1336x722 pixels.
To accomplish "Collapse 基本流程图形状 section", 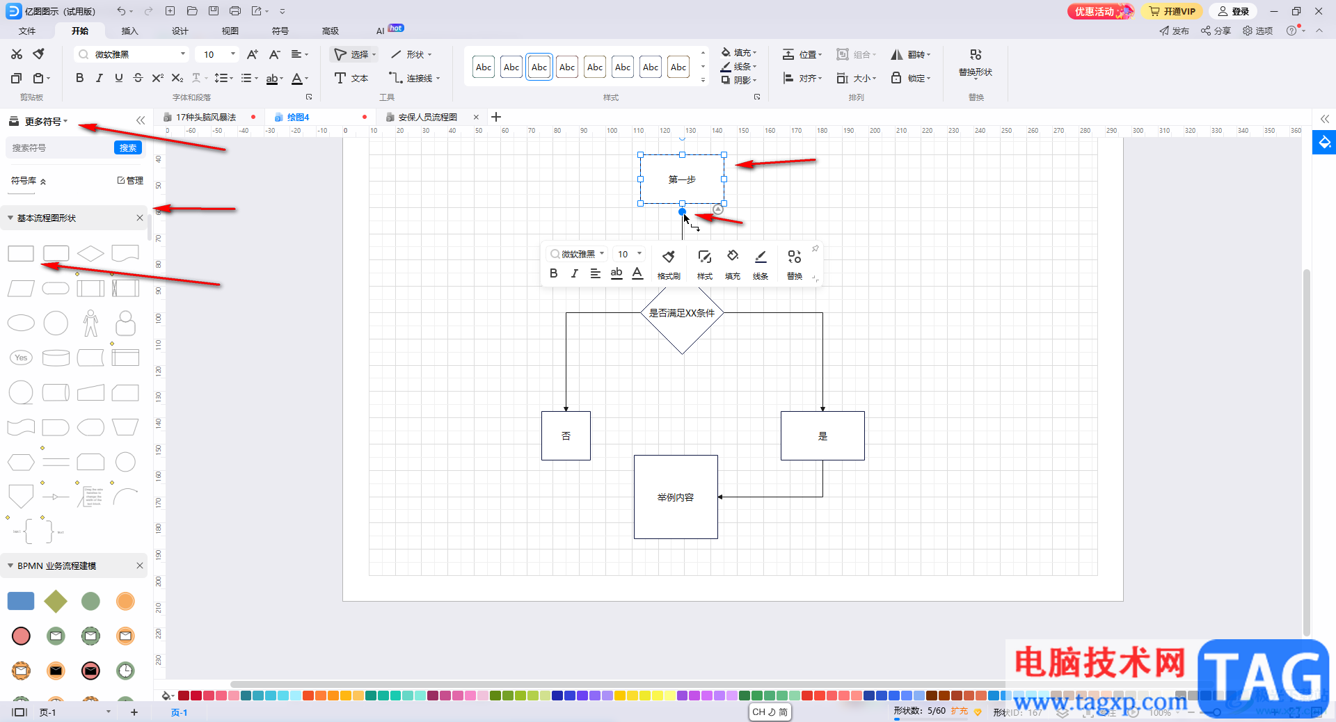I will [10, 218].
